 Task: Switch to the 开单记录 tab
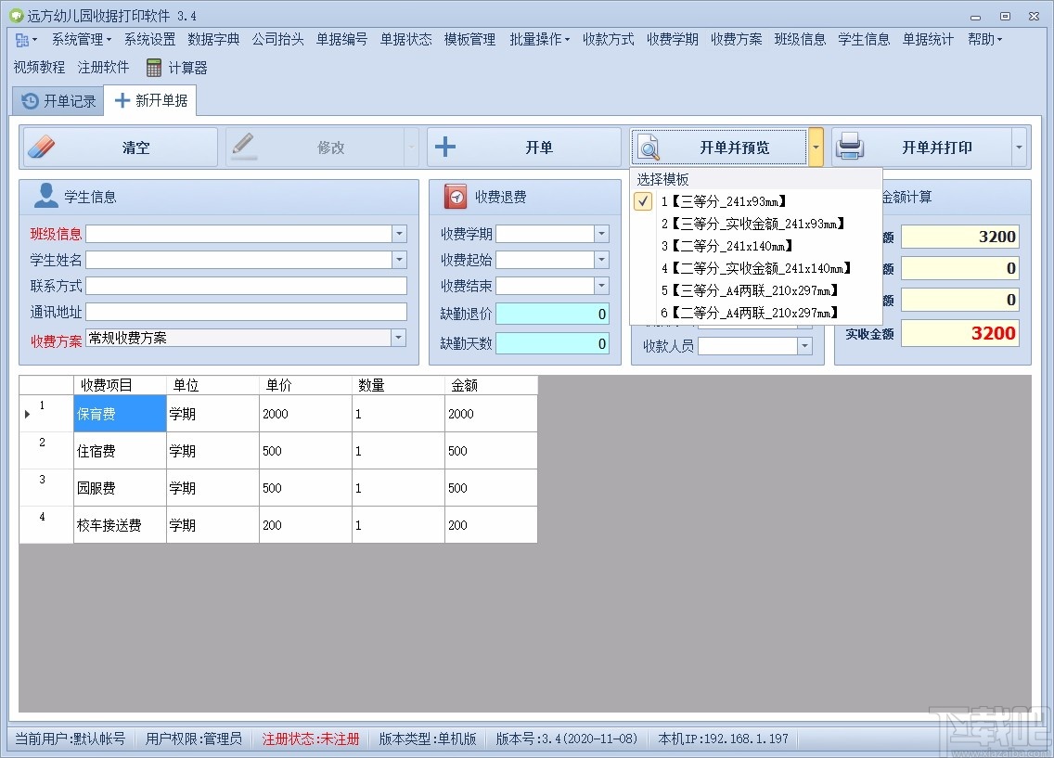58,101
